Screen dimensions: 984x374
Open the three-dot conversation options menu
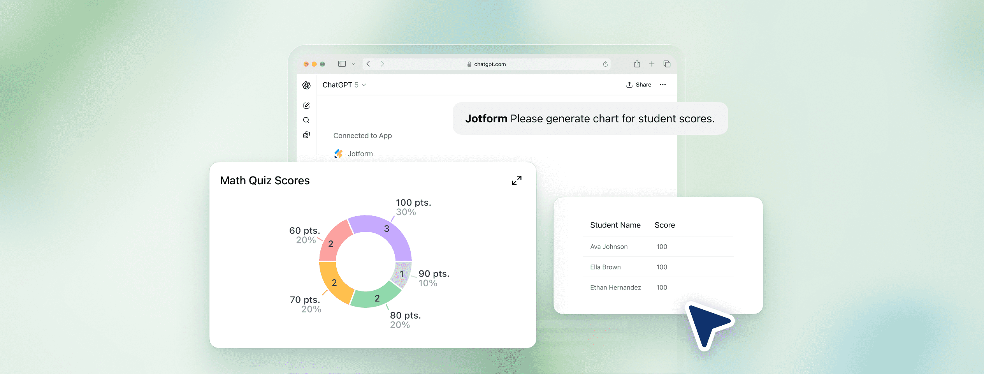point(662,85)
